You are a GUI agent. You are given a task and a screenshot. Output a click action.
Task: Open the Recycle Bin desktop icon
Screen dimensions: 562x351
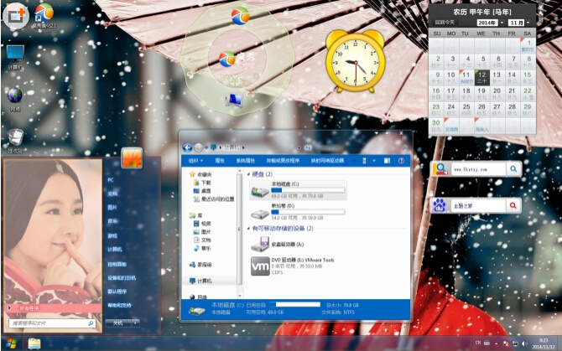coord(15,137)
